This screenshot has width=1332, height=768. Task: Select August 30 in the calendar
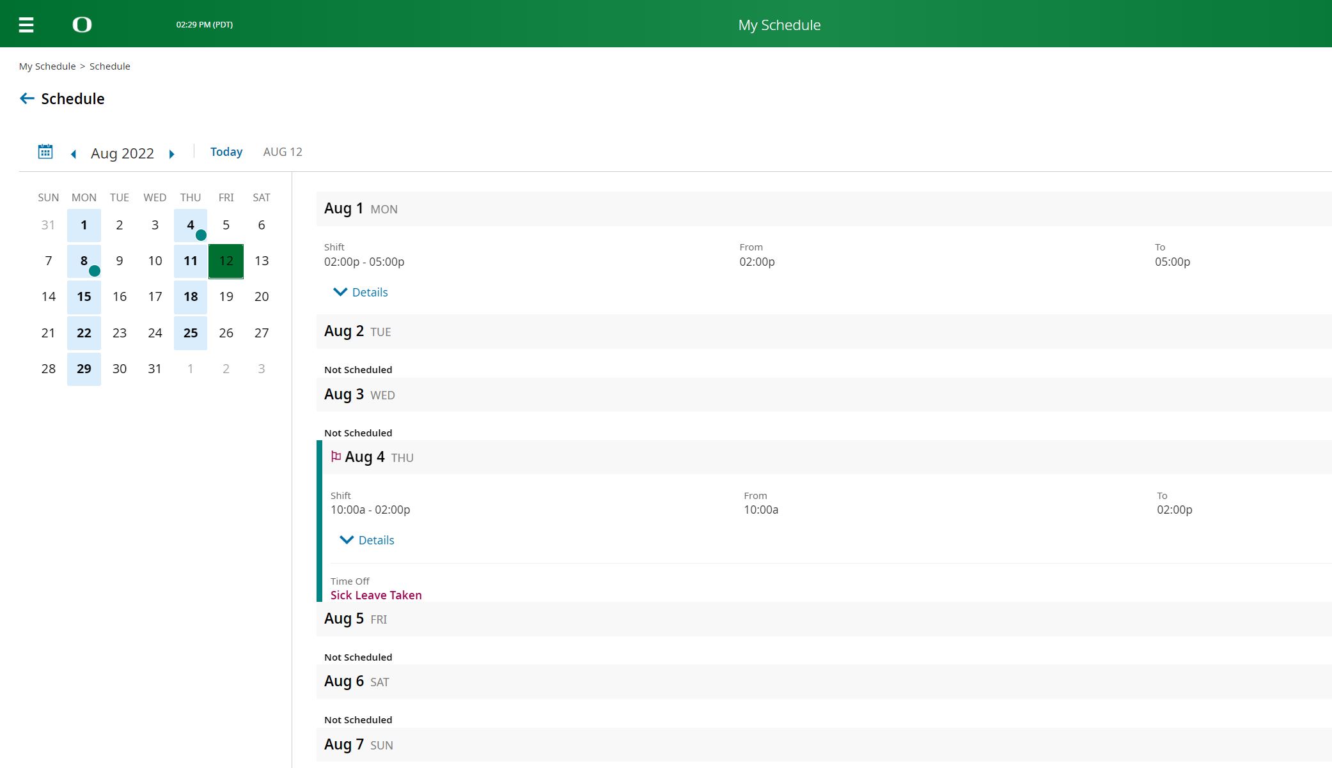(120, 369)
